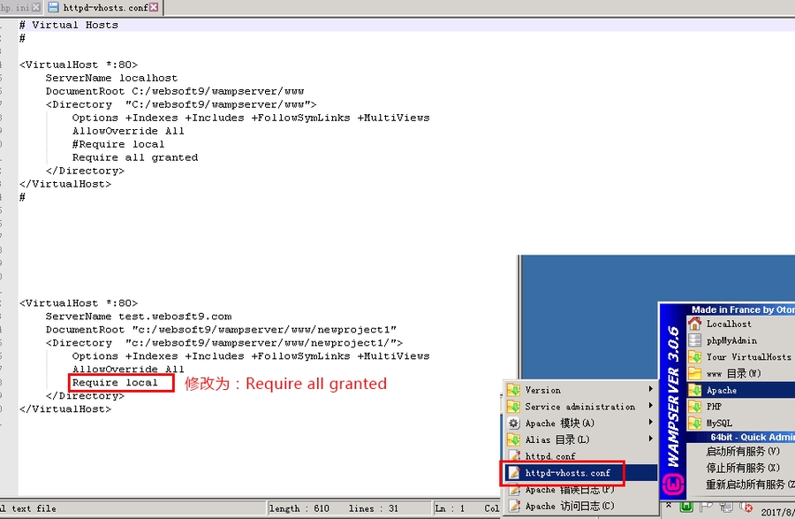Open the PHP menu entry
This screenshot has height=519, width=795.
714,407
